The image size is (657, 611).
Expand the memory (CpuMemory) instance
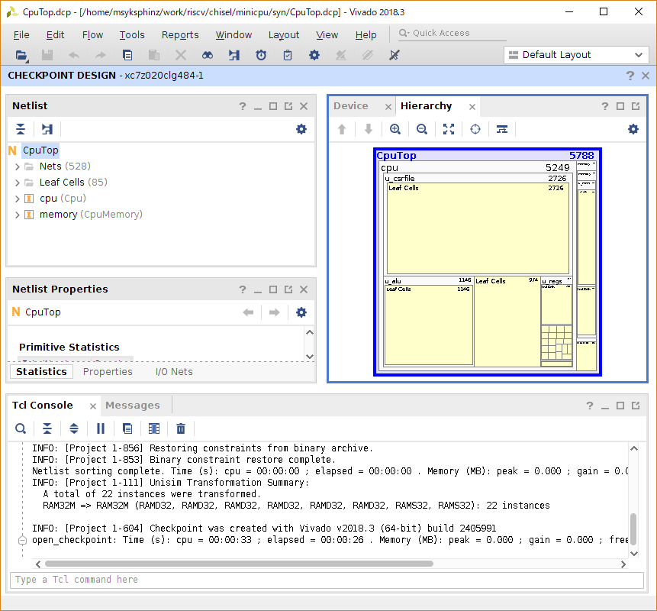18,215
